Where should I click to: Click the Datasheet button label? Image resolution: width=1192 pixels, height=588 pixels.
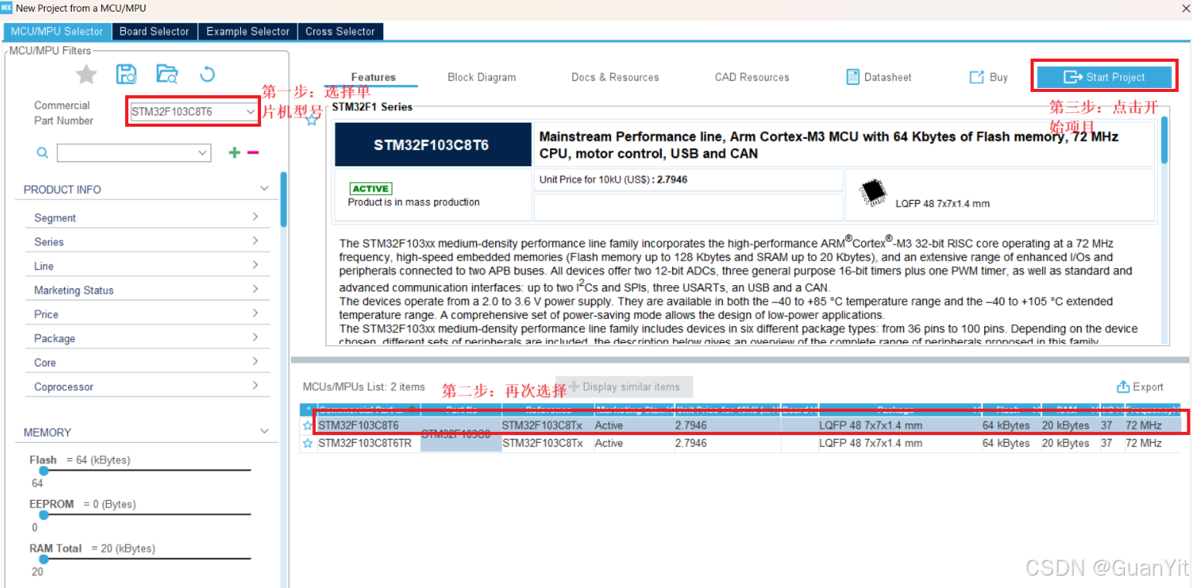pos(888,77)
